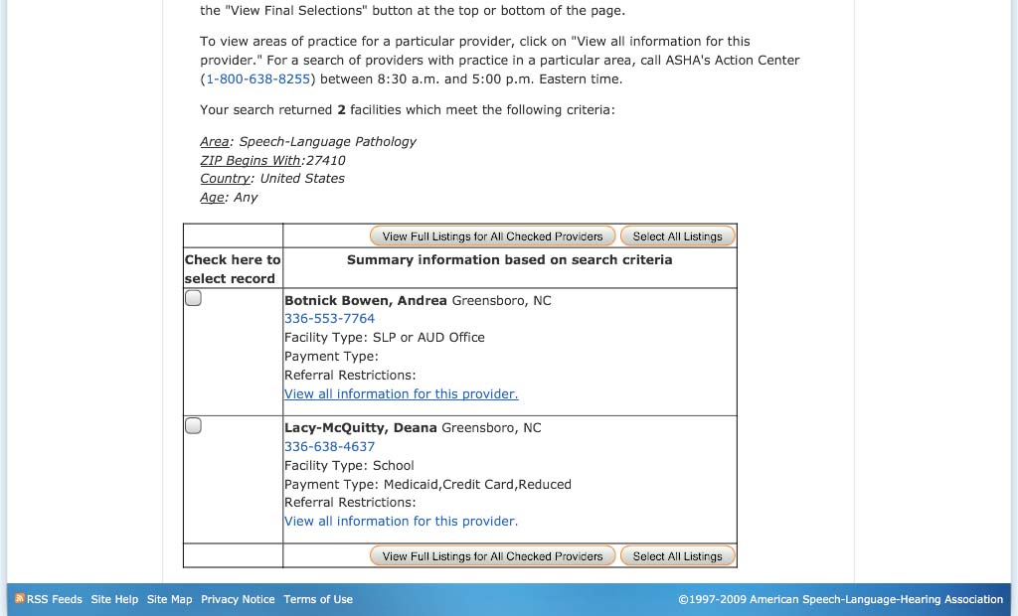Viewport: 1018px width, 616px height.
Task: Click bottom Select All Listings button
Action: point(677,556)
